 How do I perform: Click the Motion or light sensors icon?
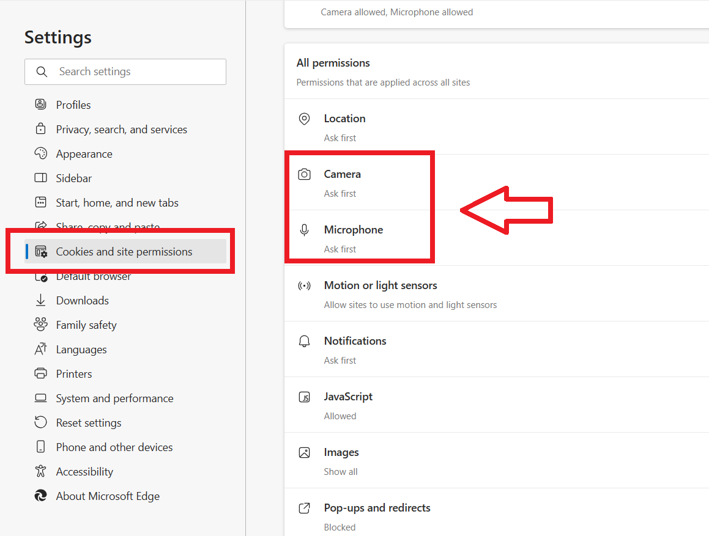click(x=304, y=285)
